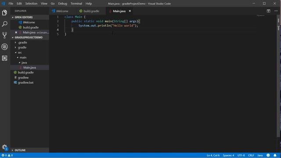The image size is (281, 158).
Task: Open the Help menu
Action: pyautogui.click(x=89, y=4)
